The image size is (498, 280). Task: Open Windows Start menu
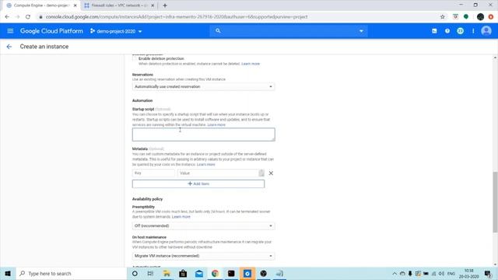point(8,273)
